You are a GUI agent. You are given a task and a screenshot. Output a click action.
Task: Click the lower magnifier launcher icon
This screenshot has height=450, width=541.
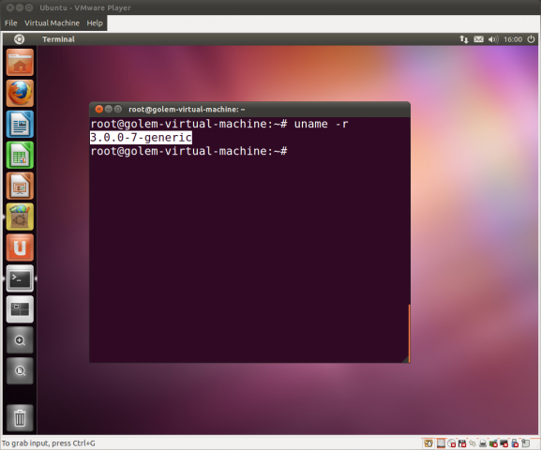click(20, 371)
